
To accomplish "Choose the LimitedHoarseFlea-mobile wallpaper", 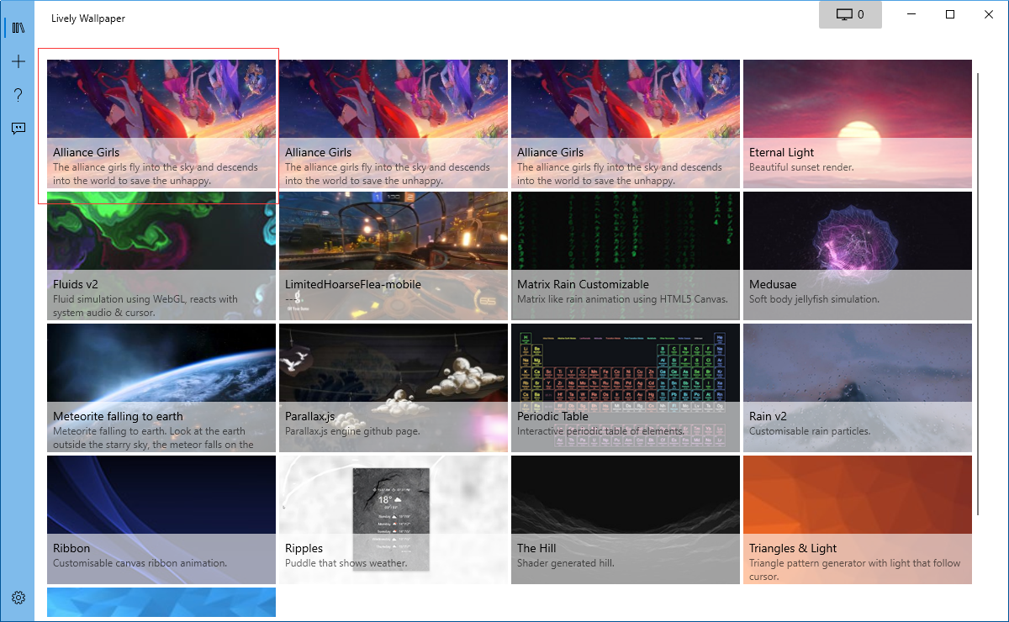I will [x=394, y=256].
